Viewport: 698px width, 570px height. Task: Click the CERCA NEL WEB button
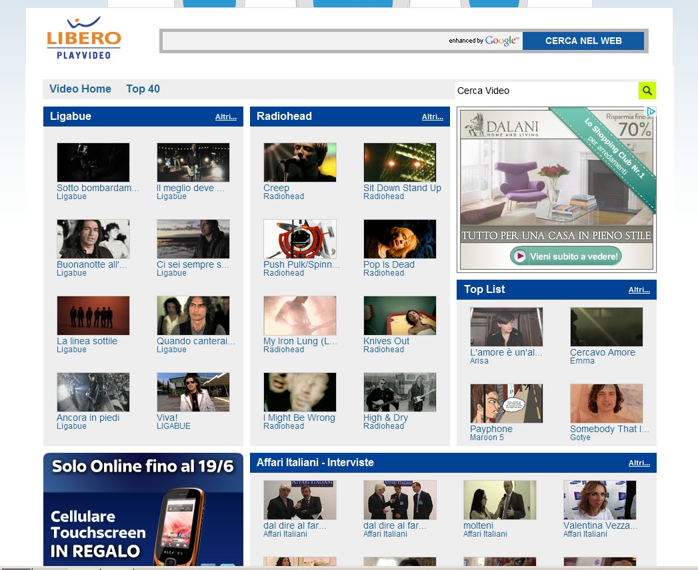point(583,41)
